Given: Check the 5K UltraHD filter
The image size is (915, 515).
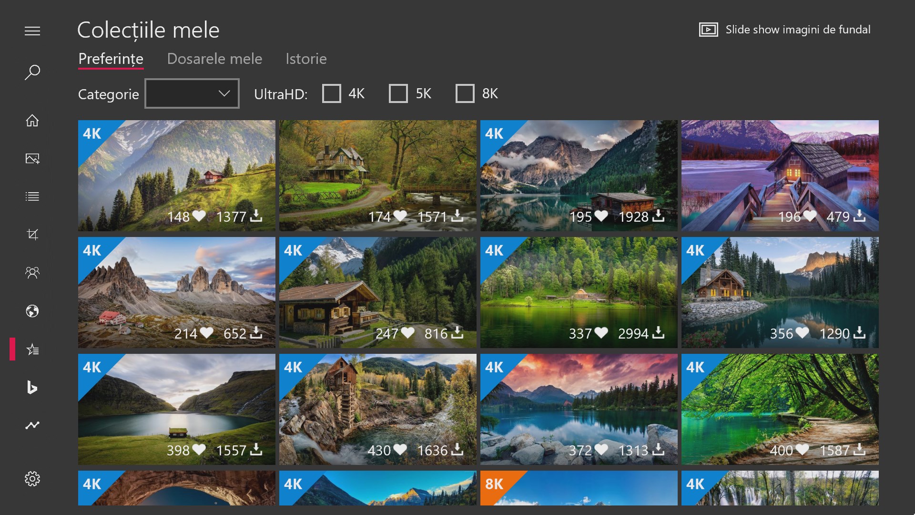Looking at the screenshot, I should tap(398, 94).
